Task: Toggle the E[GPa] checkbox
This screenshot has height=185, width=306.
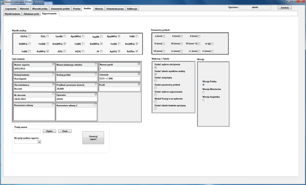Action: coord(30,36)
